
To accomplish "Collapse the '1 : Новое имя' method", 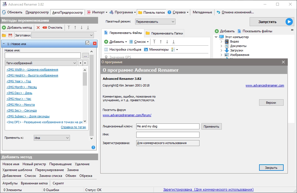I will click(x=4, y=44).
